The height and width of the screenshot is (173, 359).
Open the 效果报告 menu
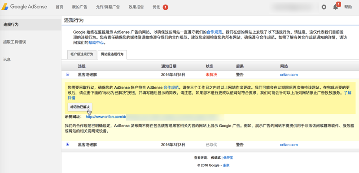(x=136, y=7)
